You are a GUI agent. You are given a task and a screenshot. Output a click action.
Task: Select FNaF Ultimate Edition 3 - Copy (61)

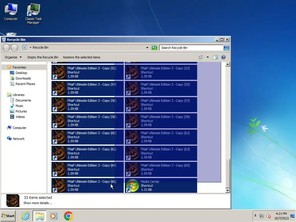coord(161,137)
